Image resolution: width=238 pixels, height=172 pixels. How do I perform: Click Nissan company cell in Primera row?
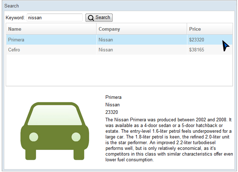click(x=141, y=40)
